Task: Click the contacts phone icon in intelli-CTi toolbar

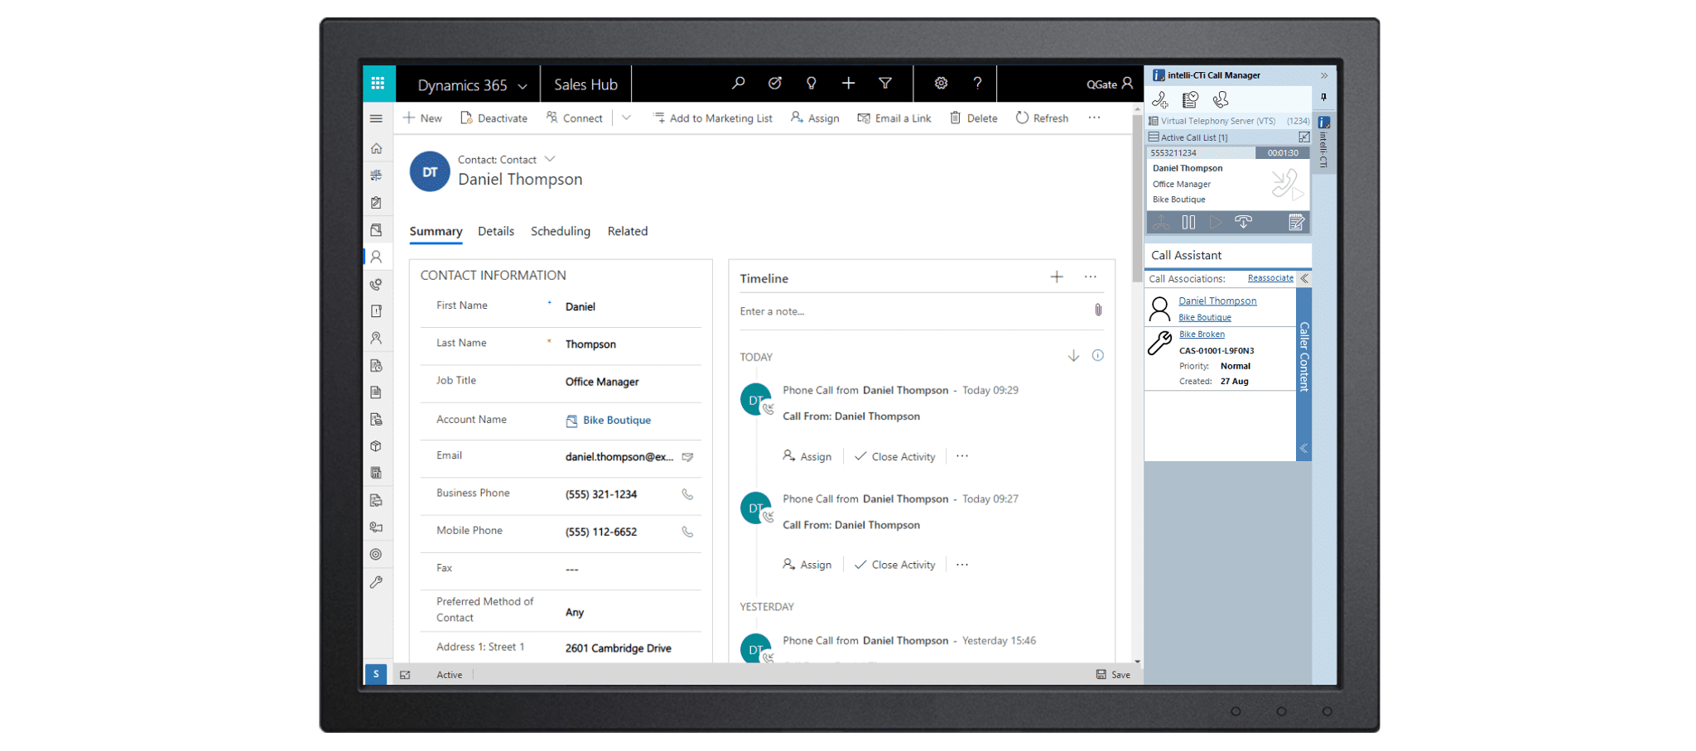Action: point(1221,100)
